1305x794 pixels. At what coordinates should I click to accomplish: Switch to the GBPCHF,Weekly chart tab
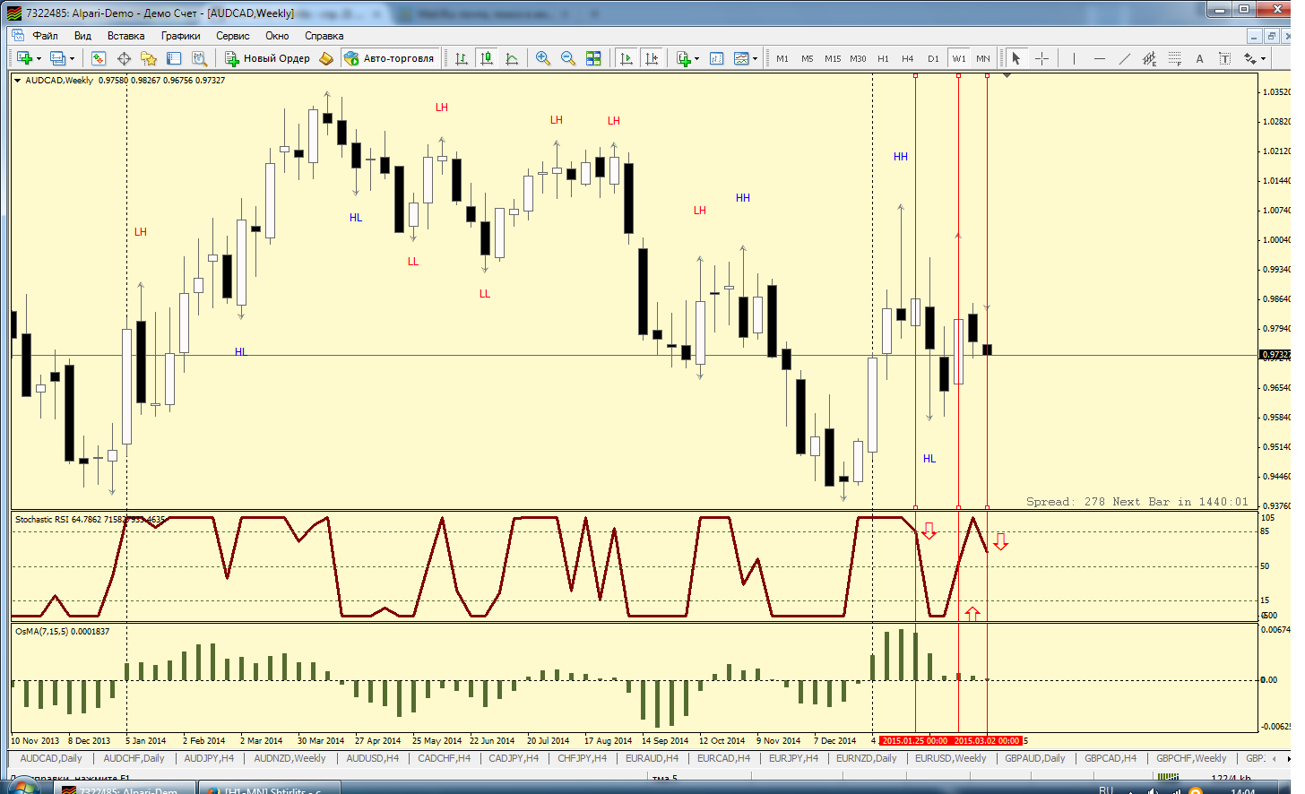(x=1191, y=758)
